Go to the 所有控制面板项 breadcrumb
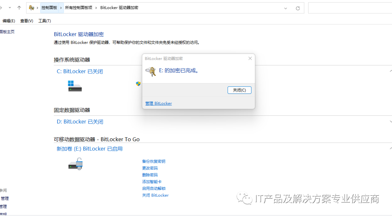This screenshot has width=392, height=216. coord(78,8)
